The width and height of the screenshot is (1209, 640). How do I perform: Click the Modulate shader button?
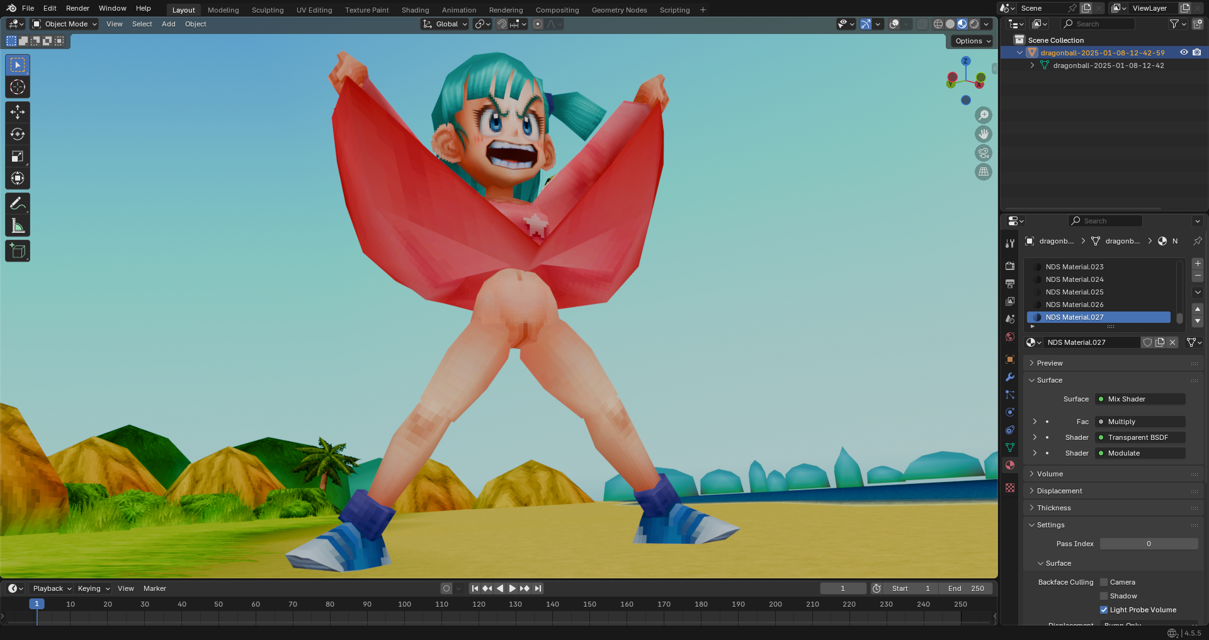click(x=1140, y=453)
